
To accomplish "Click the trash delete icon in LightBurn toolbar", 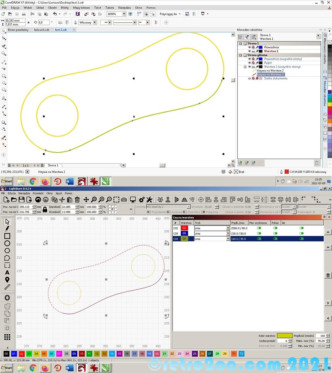I will (77, 200).
